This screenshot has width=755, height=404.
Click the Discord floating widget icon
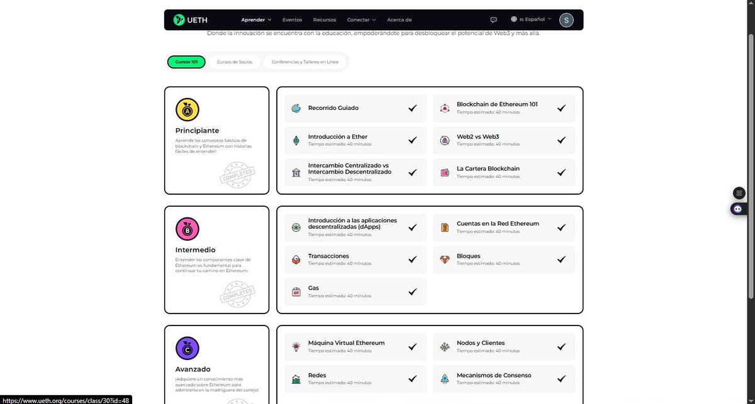tap(739, 209)
